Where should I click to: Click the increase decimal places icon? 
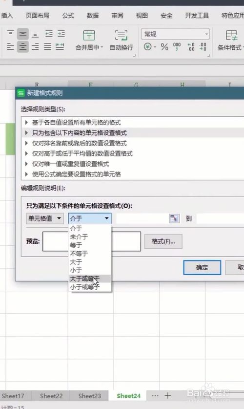coord(191,47)
